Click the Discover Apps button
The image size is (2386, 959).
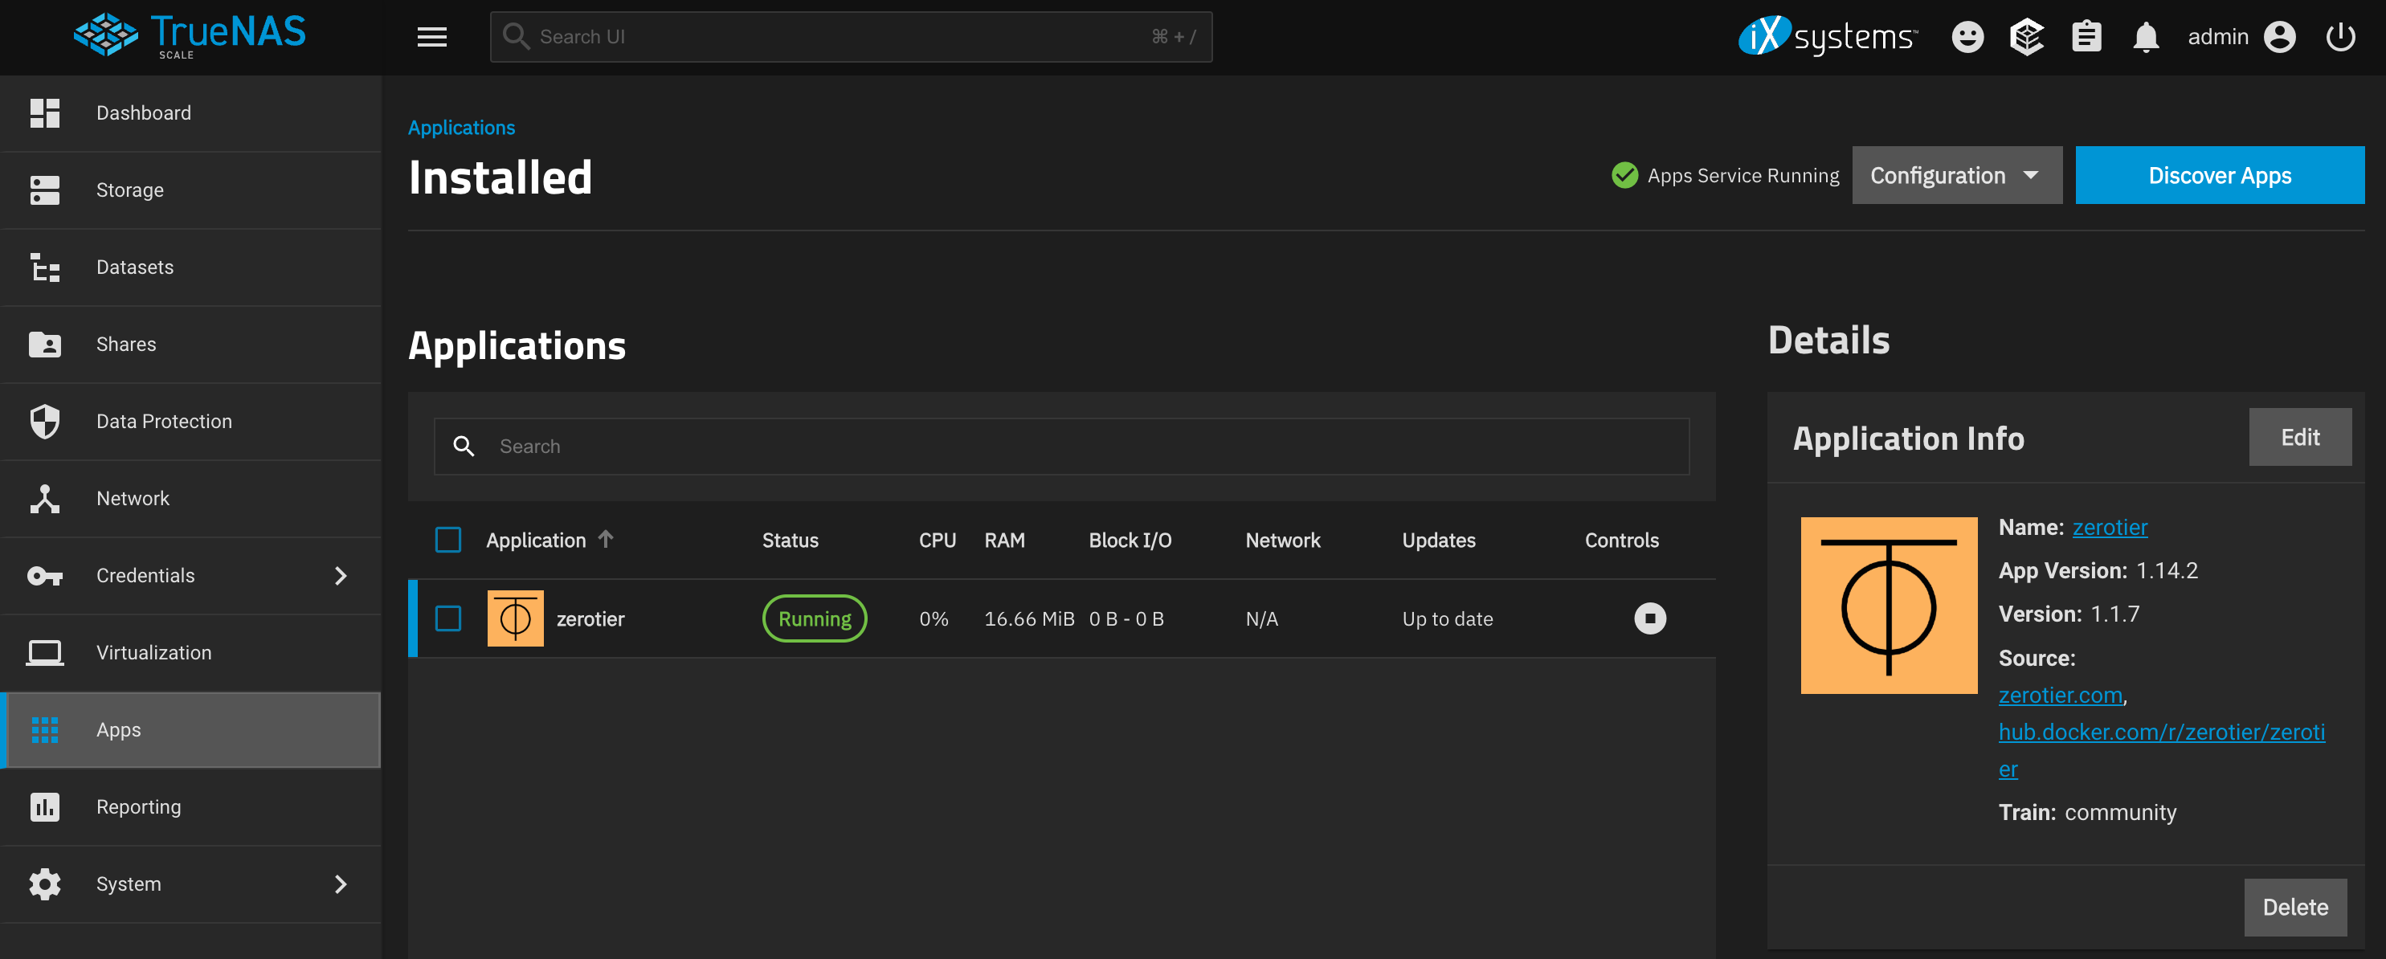[2219, 175]
